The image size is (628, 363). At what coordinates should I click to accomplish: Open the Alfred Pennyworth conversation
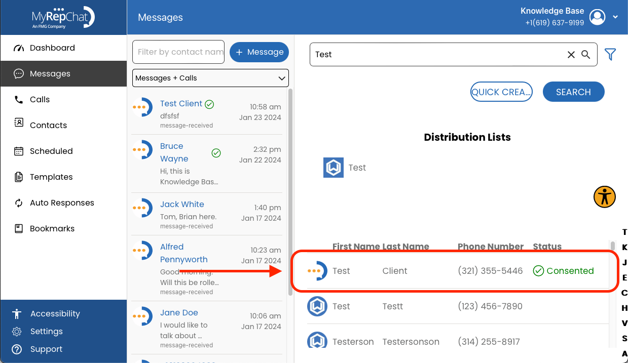(x=207, y=268)
